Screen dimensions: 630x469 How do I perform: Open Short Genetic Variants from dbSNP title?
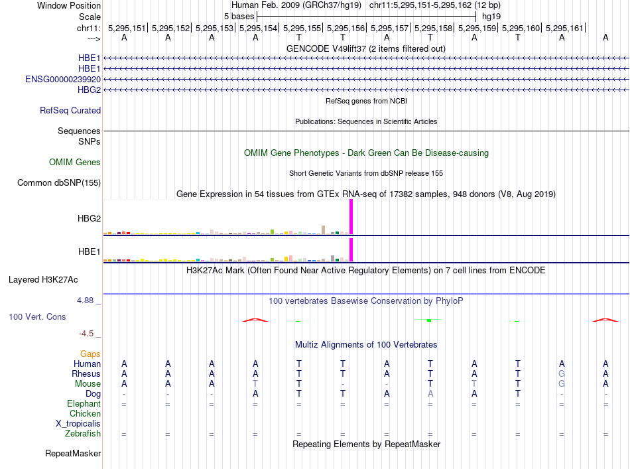click(x=366, y=173)
